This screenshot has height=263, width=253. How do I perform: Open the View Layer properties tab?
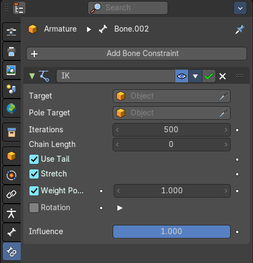click(11, 70)
